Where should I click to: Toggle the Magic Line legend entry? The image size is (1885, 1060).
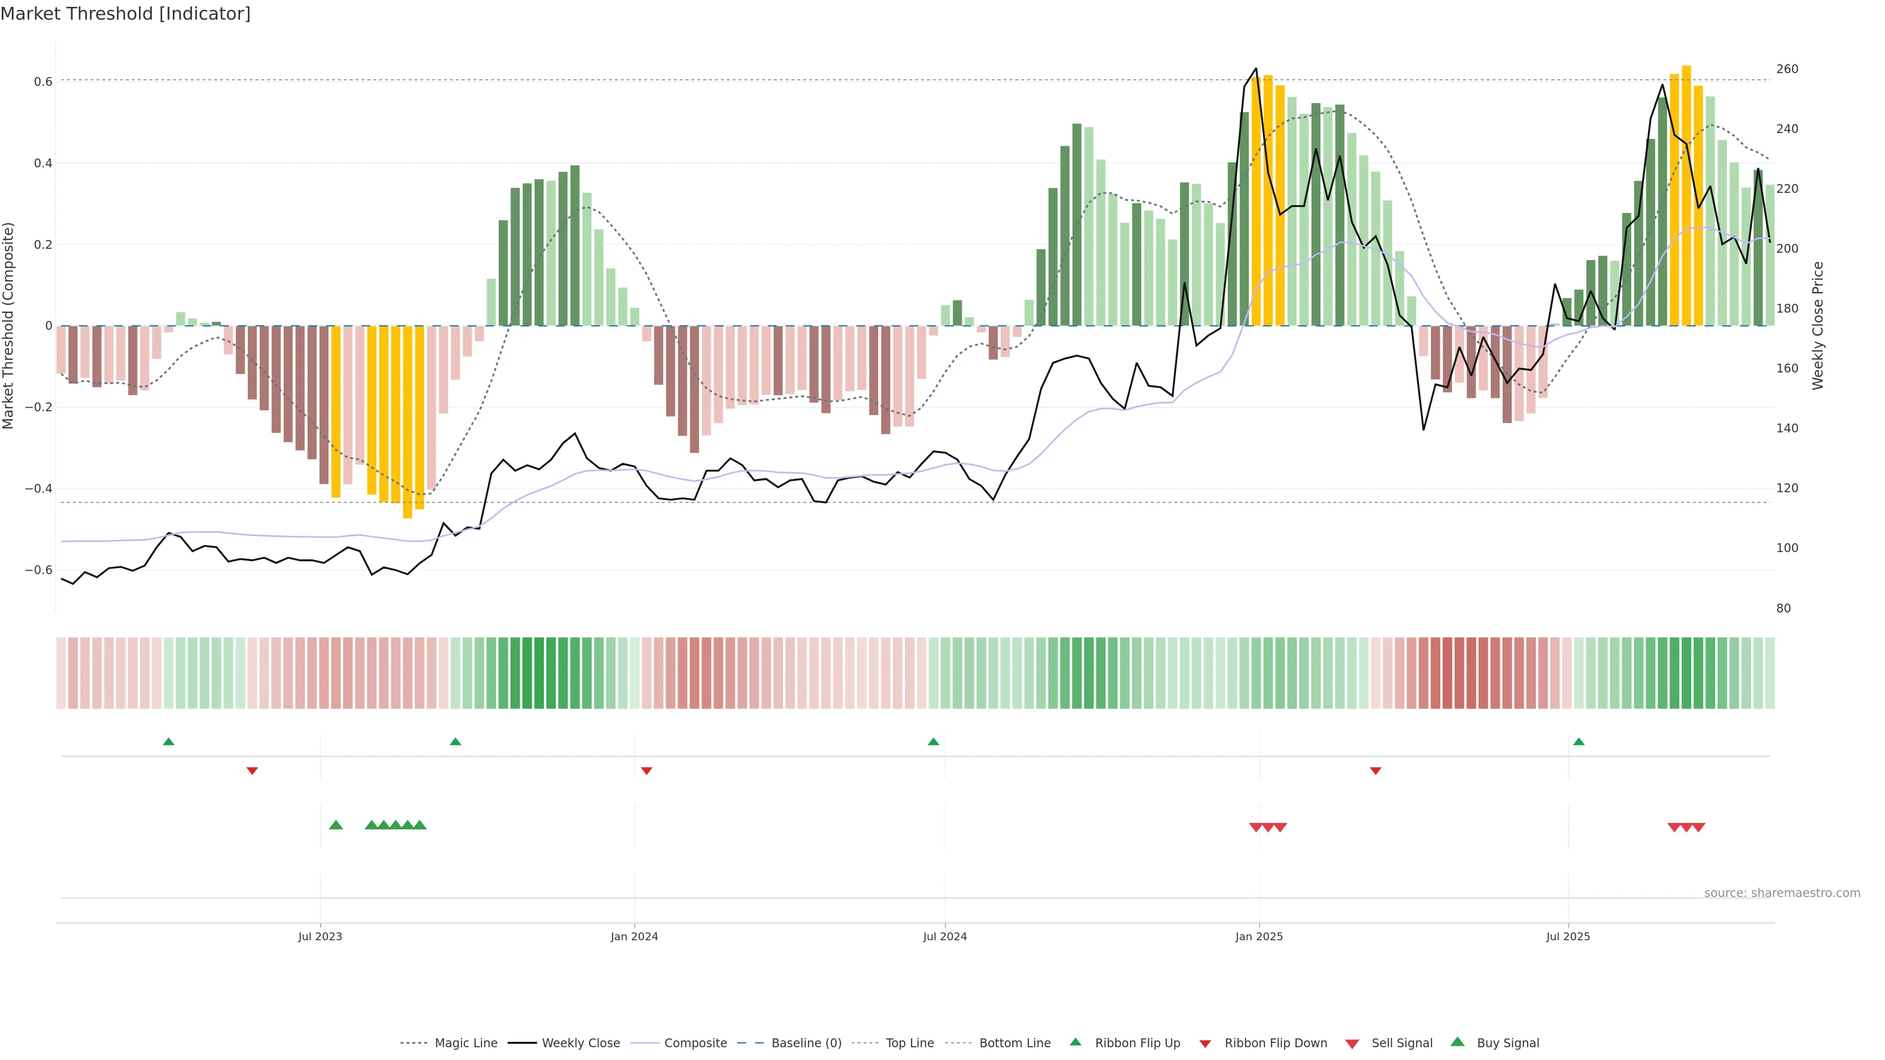click(x=465, y=1043)
